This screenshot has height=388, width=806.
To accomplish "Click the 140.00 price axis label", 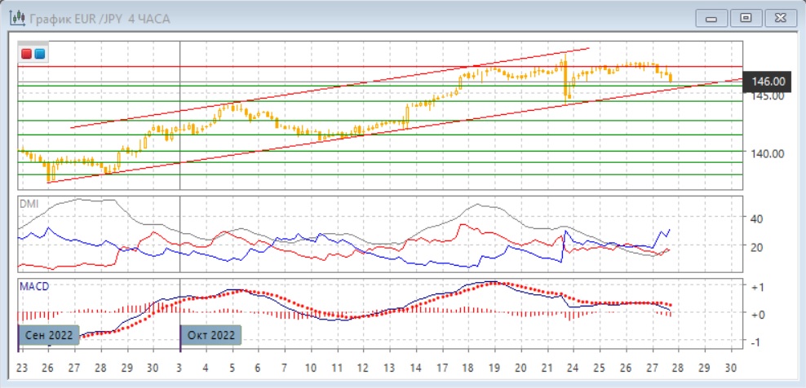I will 768,153.
